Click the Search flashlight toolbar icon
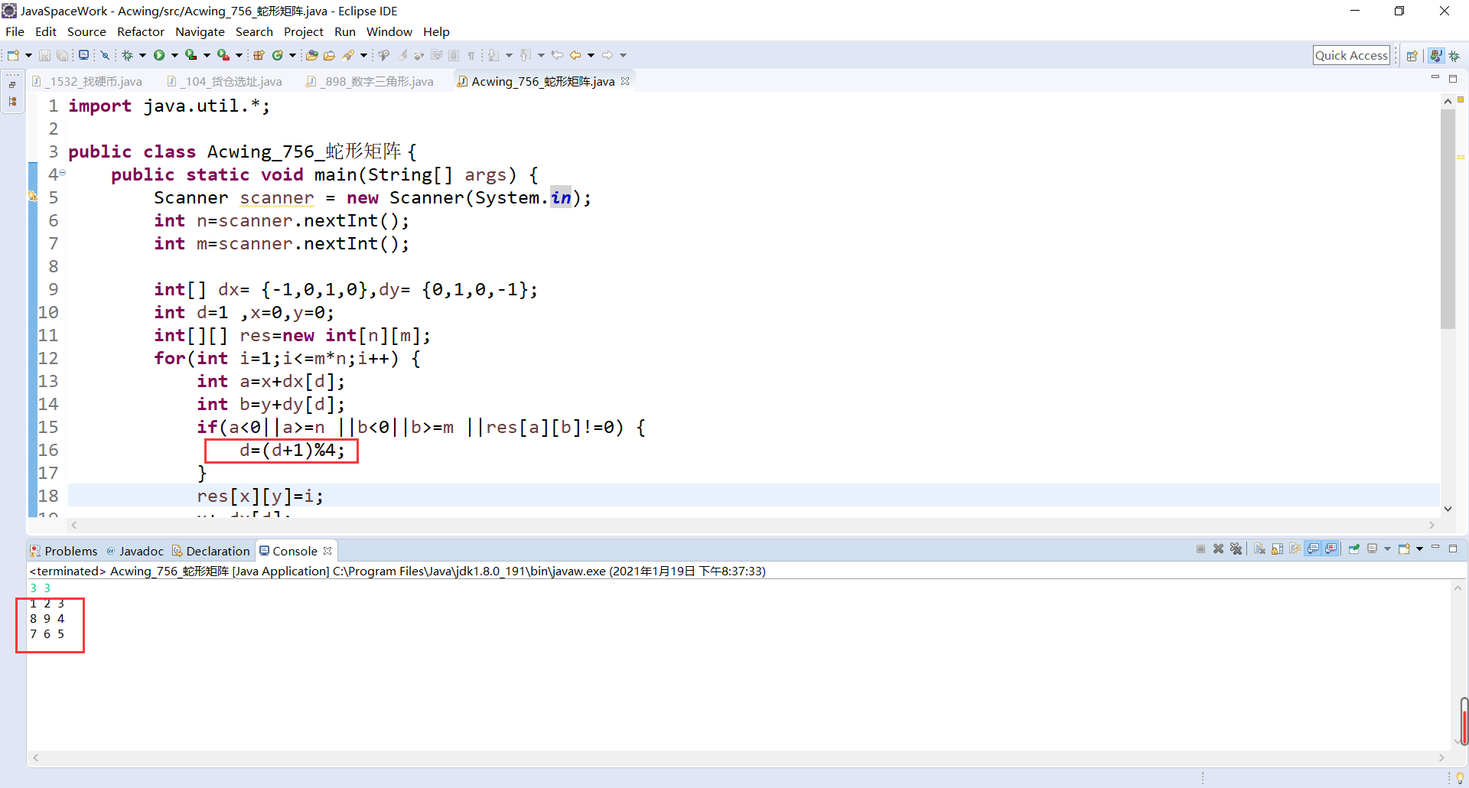This screenshot has height=788, width=1469. click(348, 55)
